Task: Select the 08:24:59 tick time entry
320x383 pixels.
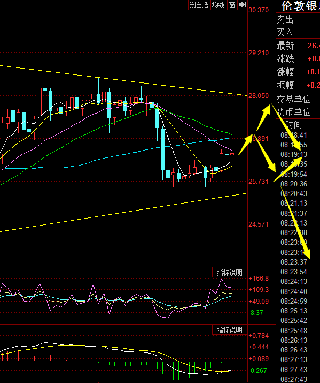Action: coord(294,301)
